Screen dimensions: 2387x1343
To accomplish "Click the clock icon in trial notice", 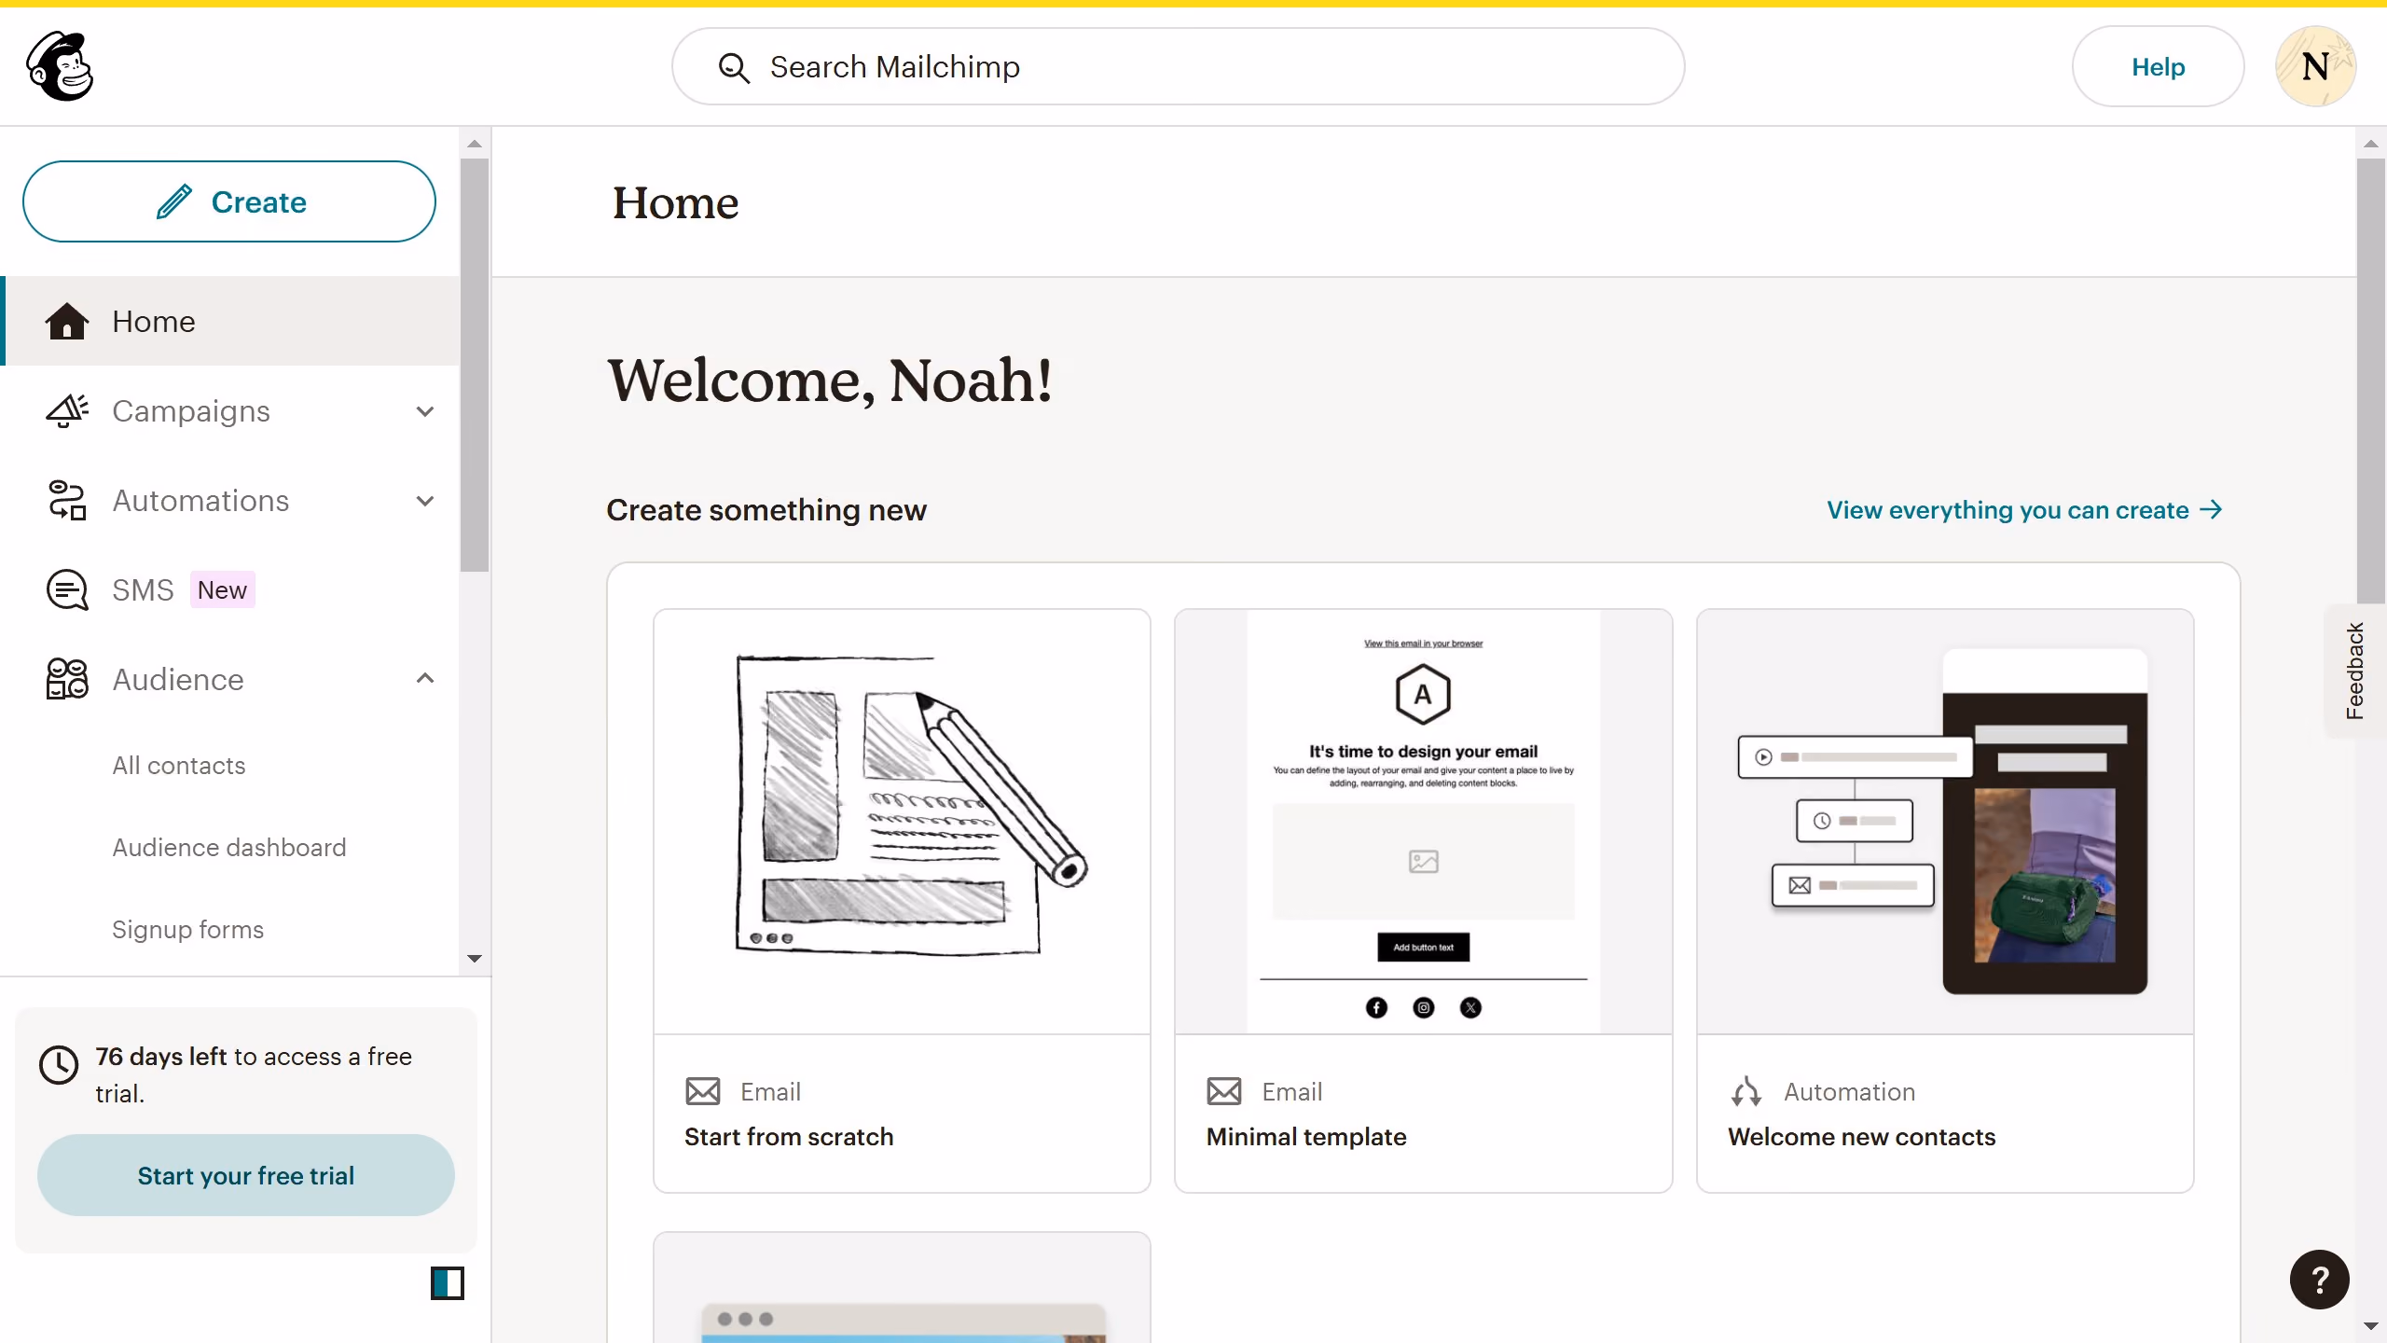I will click(59, 1064).
